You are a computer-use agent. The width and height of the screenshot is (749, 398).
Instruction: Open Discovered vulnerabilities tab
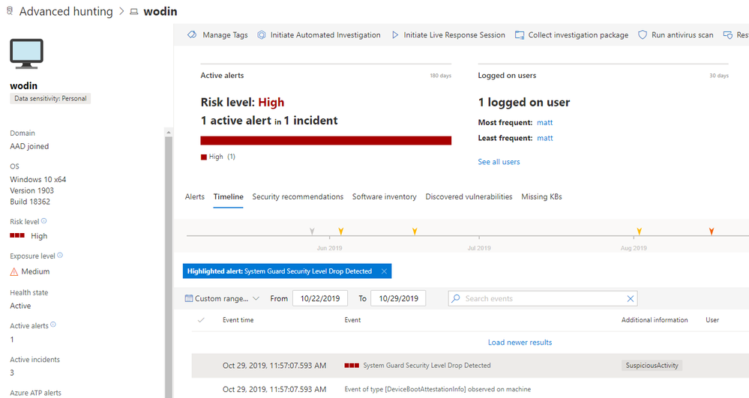point(469,196)
